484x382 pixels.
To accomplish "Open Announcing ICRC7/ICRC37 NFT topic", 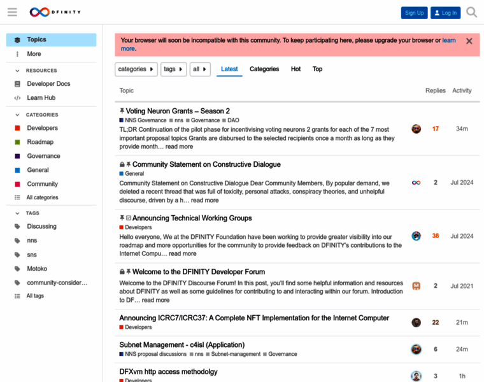I will [x=254, y=318].
